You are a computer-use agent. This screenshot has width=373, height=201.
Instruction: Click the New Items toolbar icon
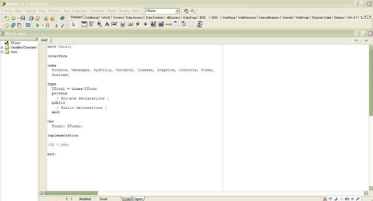tap(6, 18)
